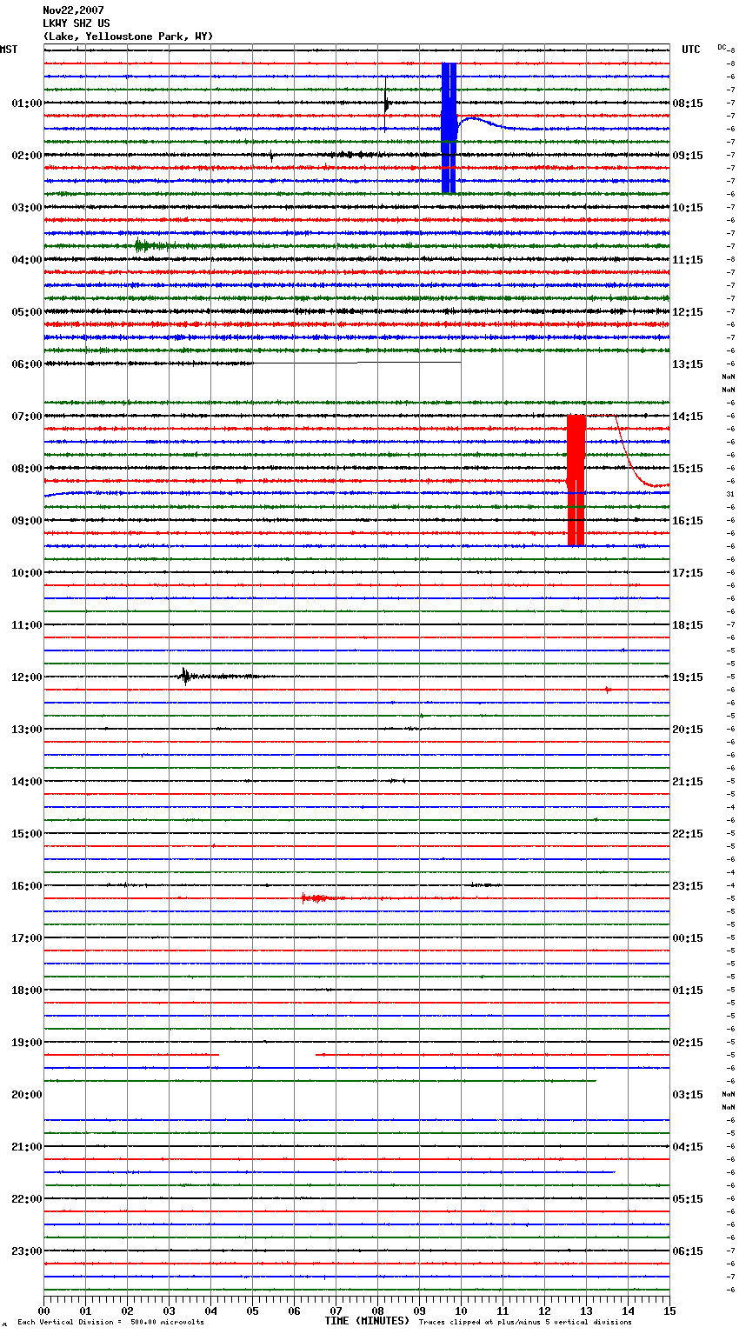Click minute tick 10 on the bottom axis
Image resolution: width=739 pixels, height=1334 pixels.
tap(462, 1311)
